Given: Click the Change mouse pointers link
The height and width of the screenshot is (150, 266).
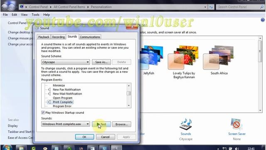Looking at the screenshot, I should 20,38.
